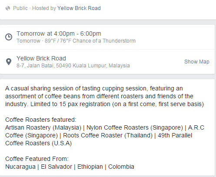Click Nylon Coffee Roasters (Singapore) text
The width and height of the screenshot is (216, 177).
pyautogui.click(x=135, y=127)
